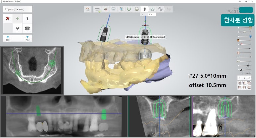The image size is (256, 138).
Task: Click implant 15 in the 3D view
Action: (104, 34)
